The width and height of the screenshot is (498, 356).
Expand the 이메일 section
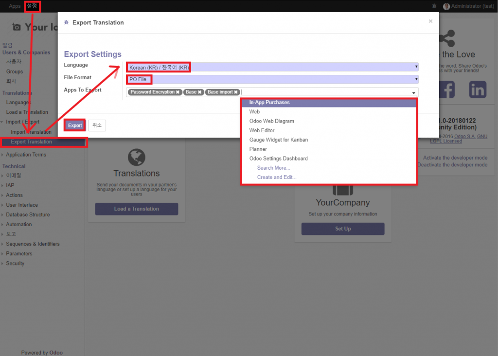click(x=13, y=175)
